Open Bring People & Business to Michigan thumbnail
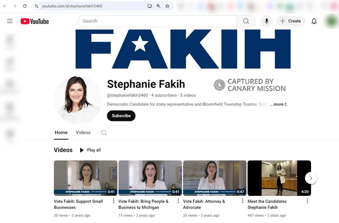 pos(150,178)
